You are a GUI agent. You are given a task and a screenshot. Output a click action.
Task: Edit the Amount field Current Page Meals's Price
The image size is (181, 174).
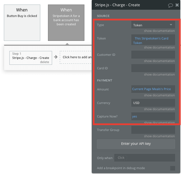(153, 89)
